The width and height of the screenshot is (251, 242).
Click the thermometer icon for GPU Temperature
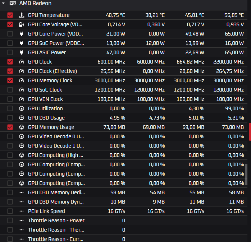pyautogui.click(x=22, y=15)
